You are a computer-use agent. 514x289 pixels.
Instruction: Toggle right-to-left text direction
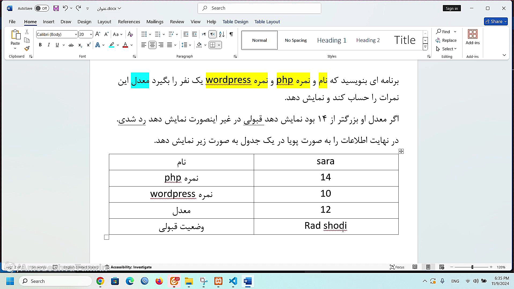(212, 34)
